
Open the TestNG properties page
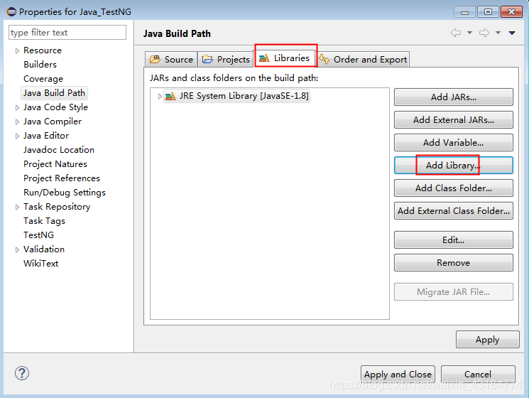coord(39,235)
